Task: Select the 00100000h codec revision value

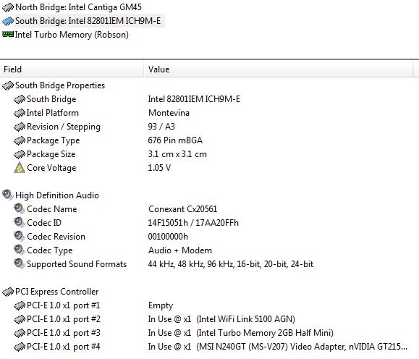Action: point(168,237)
